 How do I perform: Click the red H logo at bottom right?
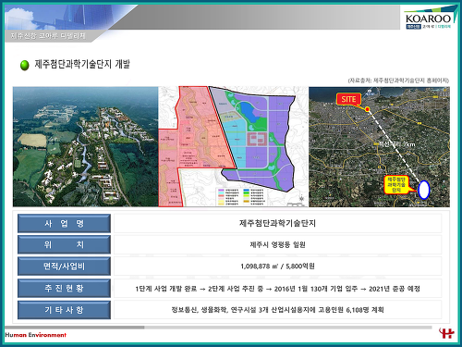(446, 334)
